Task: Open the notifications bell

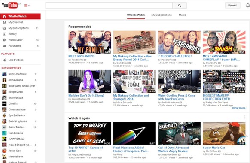Action: [247, 6]
